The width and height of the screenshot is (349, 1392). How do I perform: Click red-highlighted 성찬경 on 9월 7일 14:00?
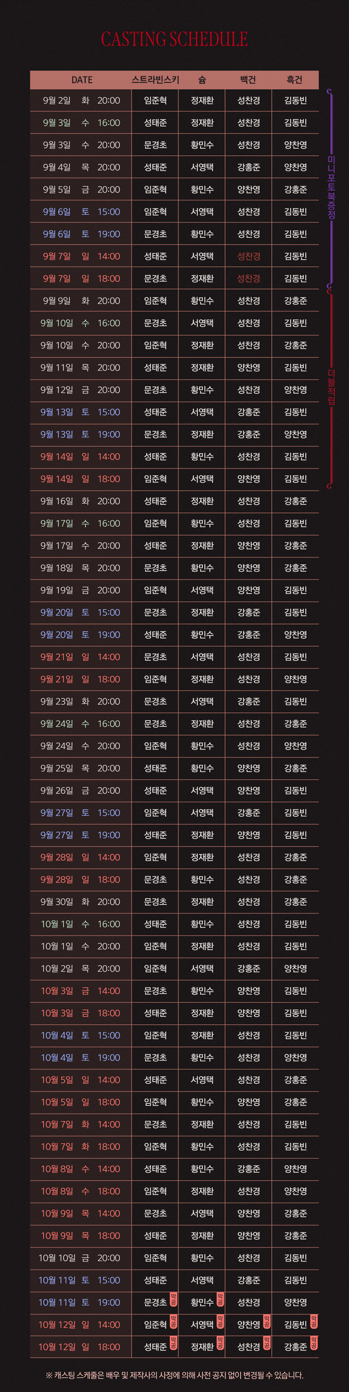click(x=248, y=256)
